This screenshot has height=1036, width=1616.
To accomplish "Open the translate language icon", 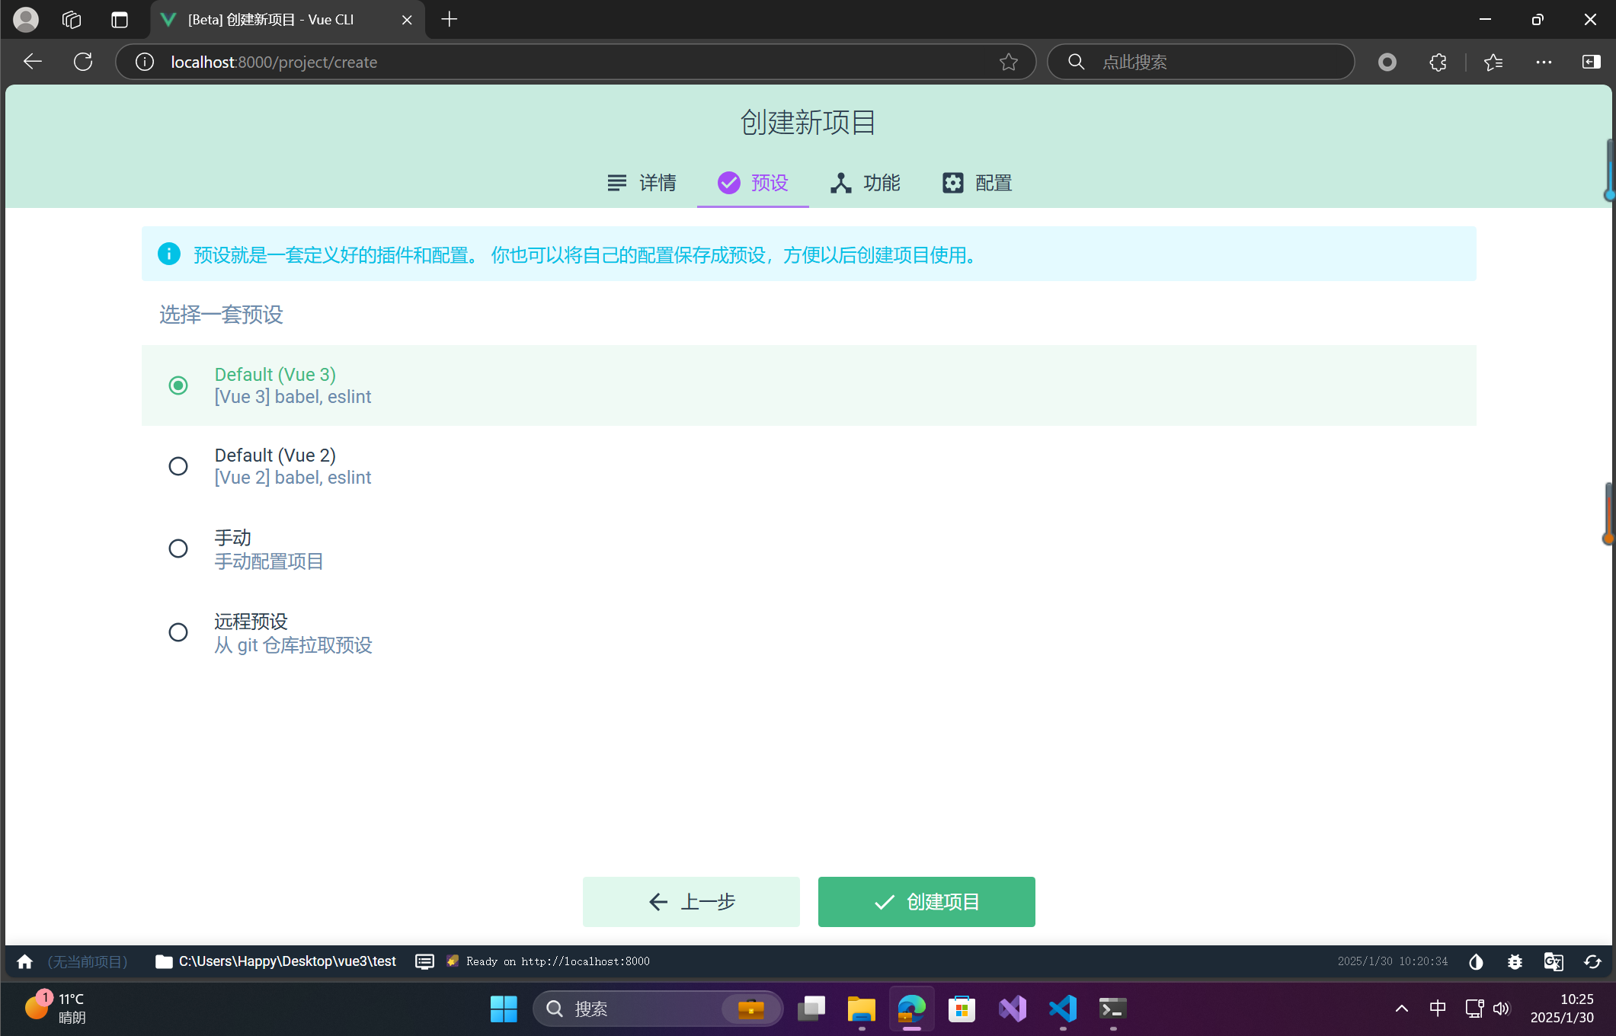I will click(x=1554, y=961).
